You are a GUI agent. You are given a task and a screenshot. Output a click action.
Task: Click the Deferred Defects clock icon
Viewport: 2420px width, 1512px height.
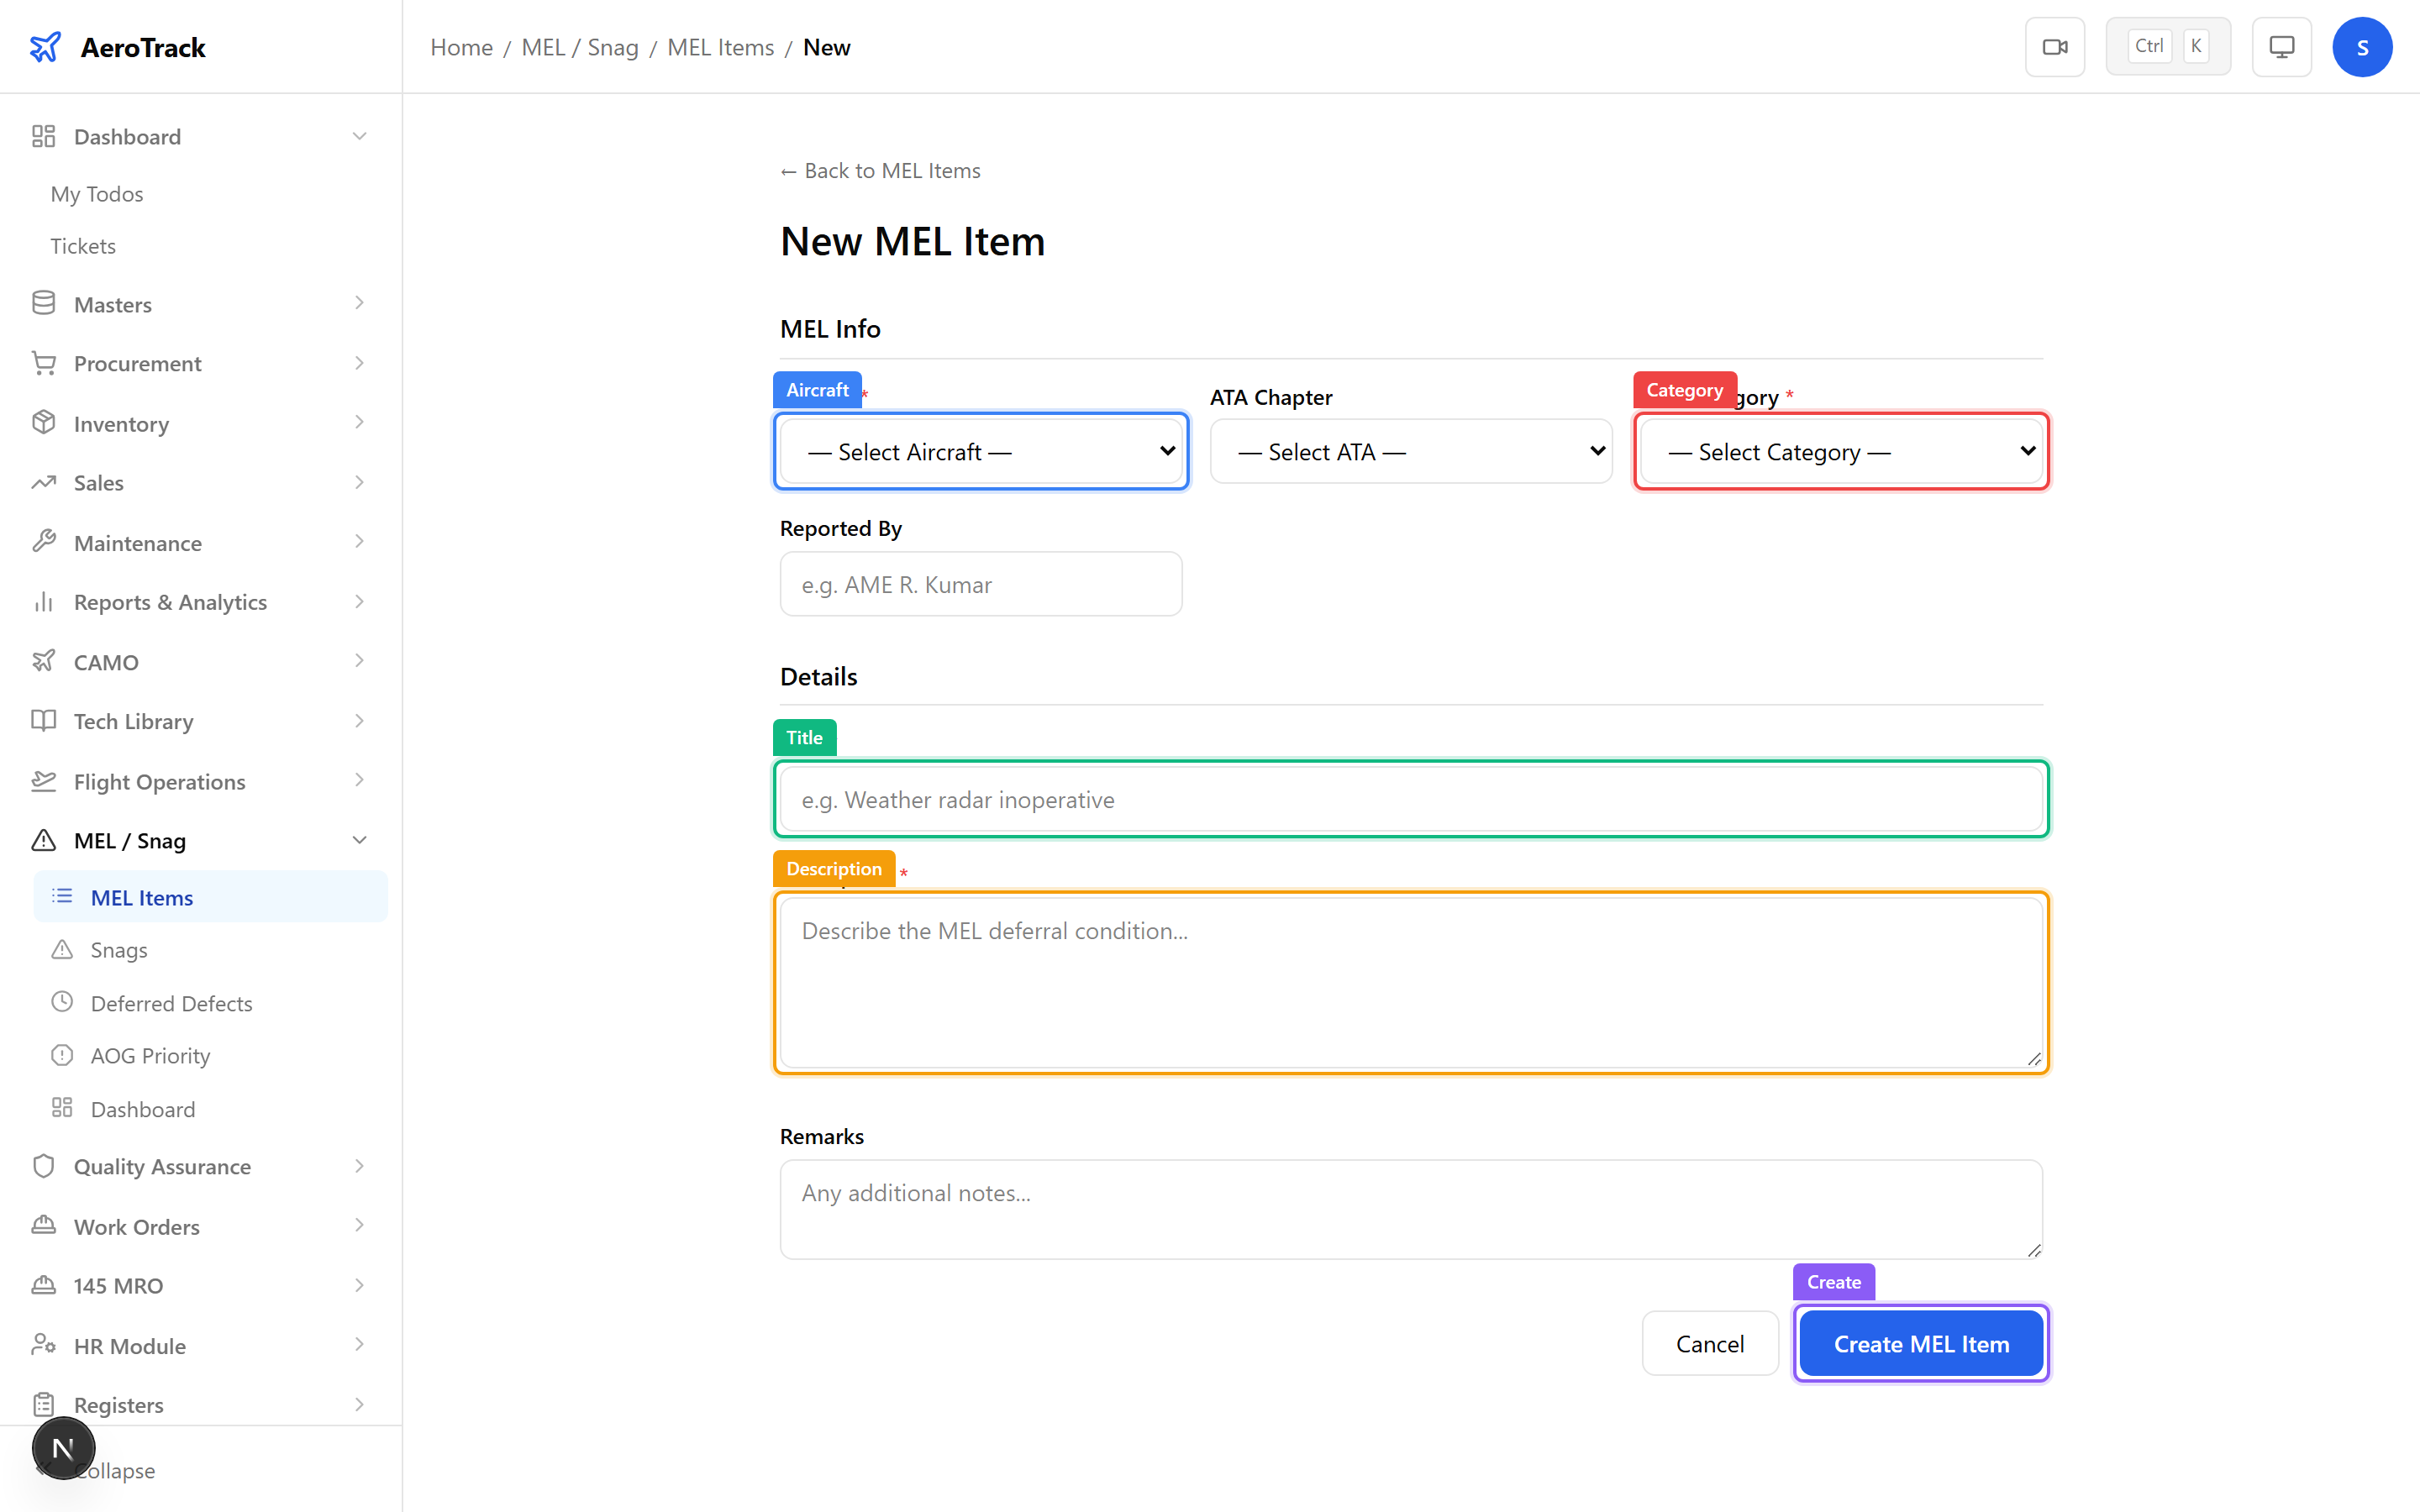pos(63,1001)
